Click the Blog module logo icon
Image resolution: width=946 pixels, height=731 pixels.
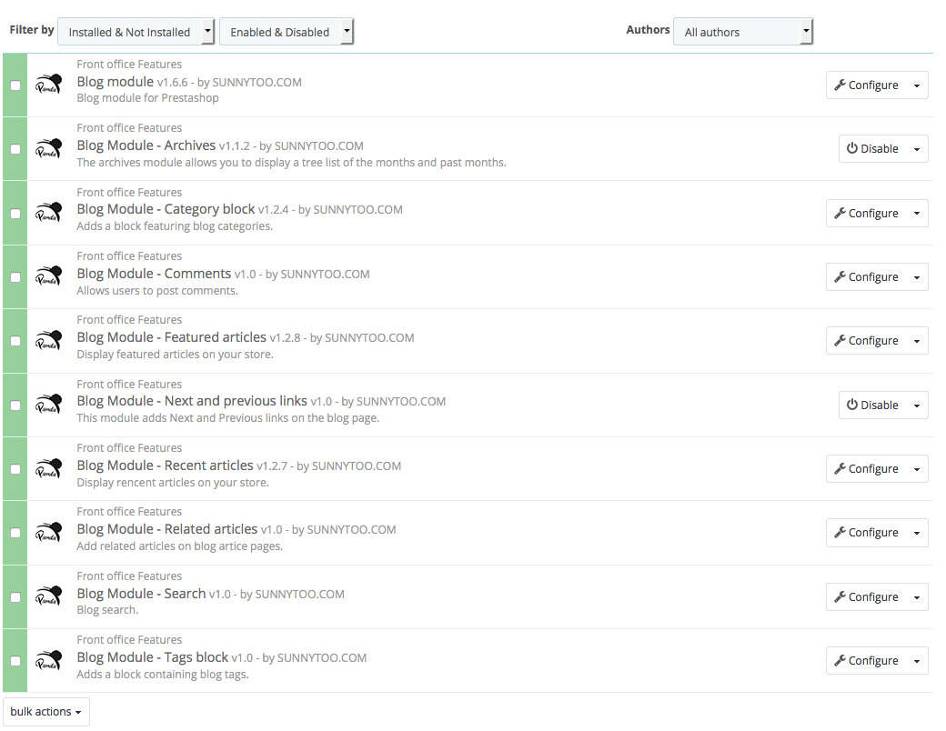tap(48, 85)
